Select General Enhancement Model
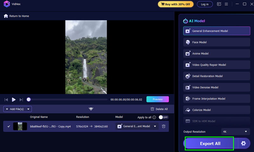 [217, 31]
